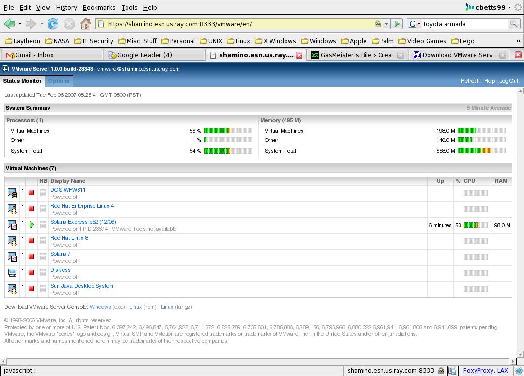Expand the Solaris 7 menu arrow
Image resolution: width=524 pixels, height=376 pixels.
[22, 254]
